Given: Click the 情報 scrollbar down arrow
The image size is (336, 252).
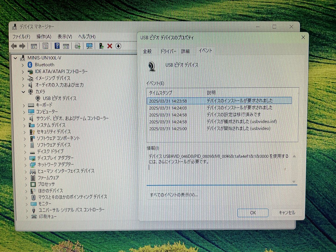Looking at the screenshot, I should pyautogui.click(x=294, y=182).
